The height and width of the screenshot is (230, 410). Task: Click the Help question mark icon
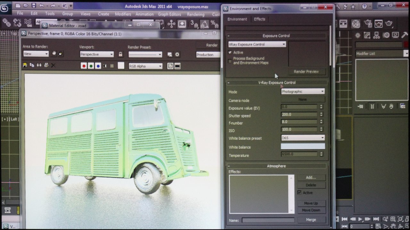pyautogui.click(x=365, y=6)
